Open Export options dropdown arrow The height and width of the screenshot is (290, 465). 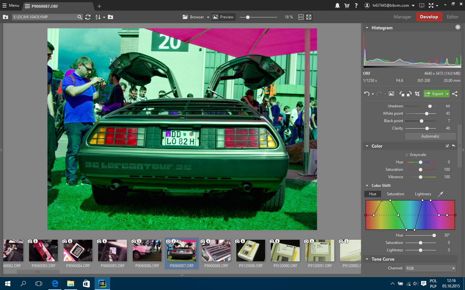pyautogui.click(x=447, y=94)
